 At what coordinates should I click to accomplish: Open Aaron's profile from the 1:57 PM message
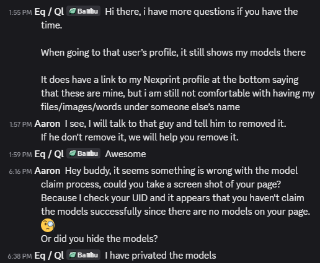pos(47,124)
